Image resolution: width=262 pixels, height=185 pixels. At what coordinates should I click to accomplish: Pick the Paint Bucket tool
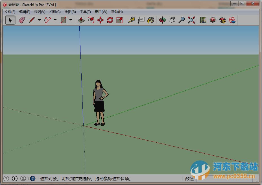coord(150,20)
